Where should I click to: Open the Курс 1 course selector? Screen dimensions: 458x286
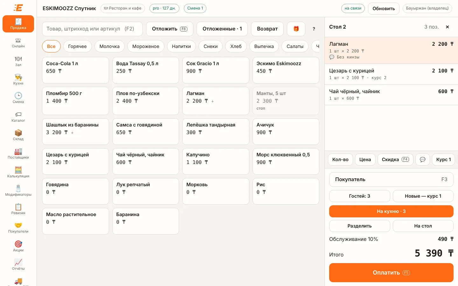click(x=443, y=160)
